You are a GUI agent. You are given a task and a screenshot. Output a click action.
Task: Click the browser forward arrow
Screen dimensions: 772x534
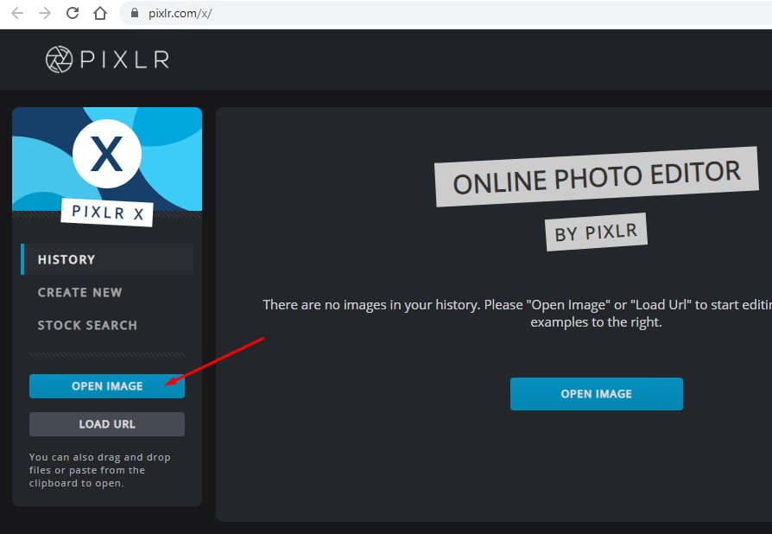pos(44,13)
